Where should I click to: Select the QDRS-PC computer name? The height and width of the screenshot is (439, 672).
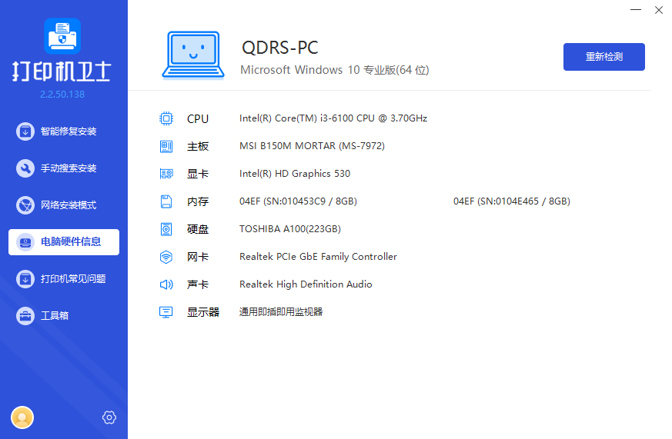(280, 48)
